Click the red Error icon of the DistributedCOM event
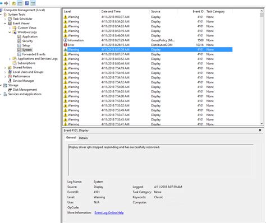The width and height of the screenshot is (266, 223). click(x=65, y=45)
